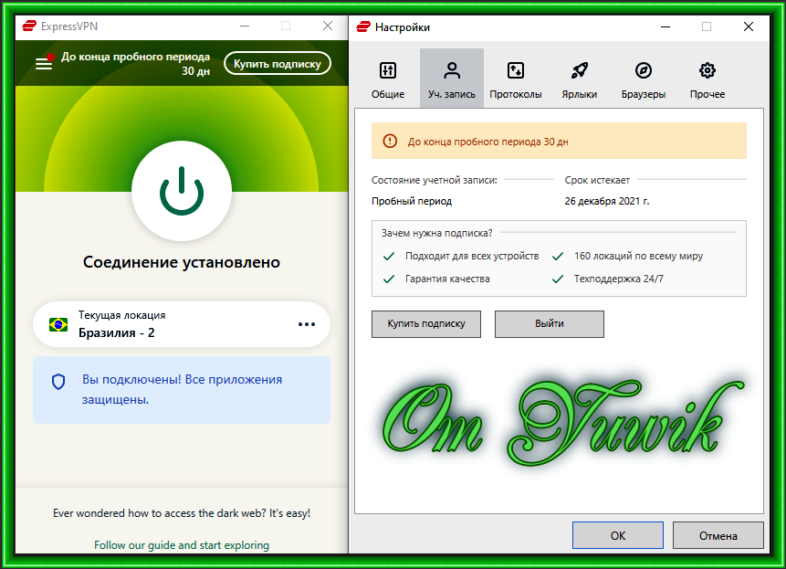Click the trial period banner in settings

(x=559, y=141)
